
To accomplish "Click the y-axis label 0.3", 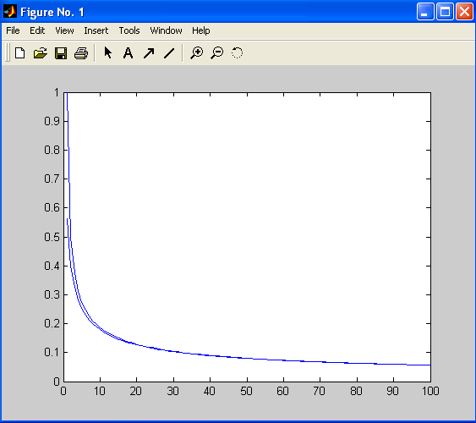I will (x=52, y=294).
